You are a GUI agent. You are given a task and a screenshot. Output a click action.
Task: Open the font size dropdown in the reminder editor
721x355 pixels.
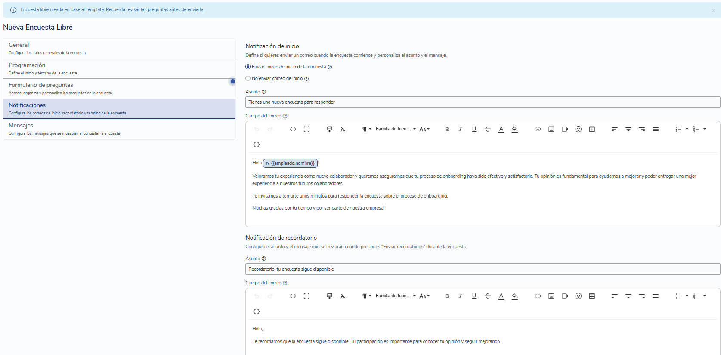pyautogui.click(x=424, y=296)
